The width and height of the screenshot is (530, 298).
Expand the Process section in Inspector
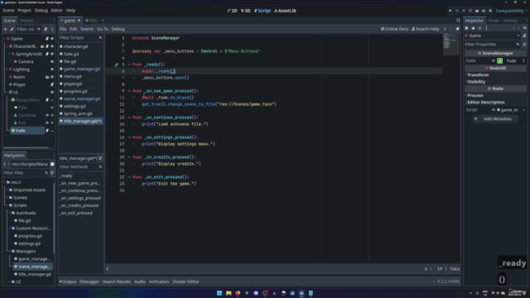[x=495, y=95]
